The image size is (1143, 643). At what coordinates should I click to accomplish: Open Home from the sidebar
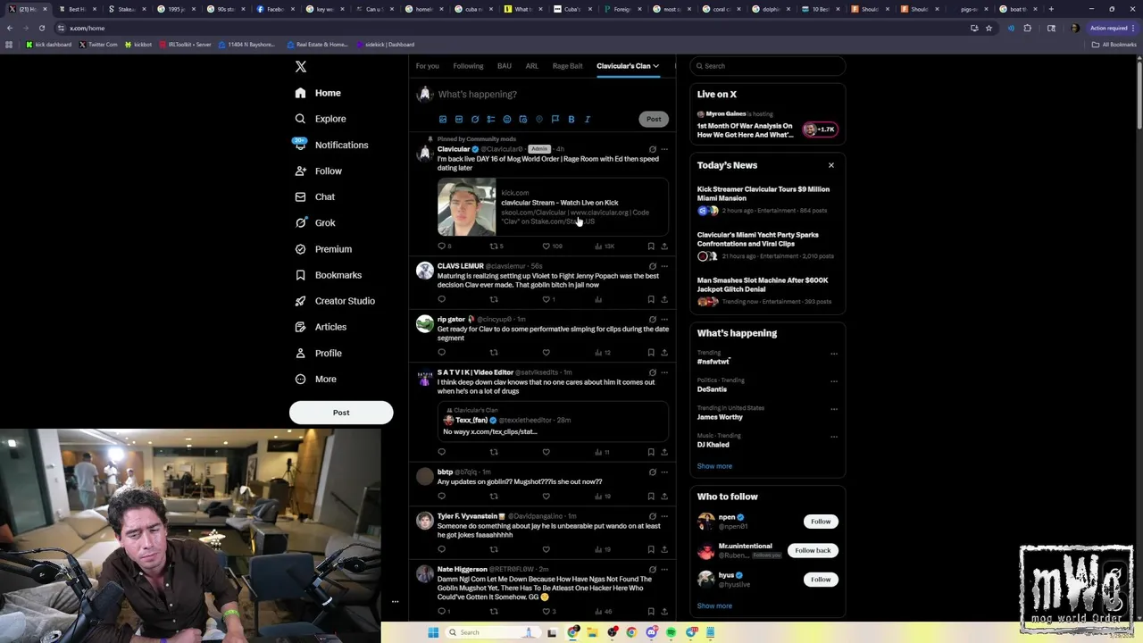pos(318,93)
